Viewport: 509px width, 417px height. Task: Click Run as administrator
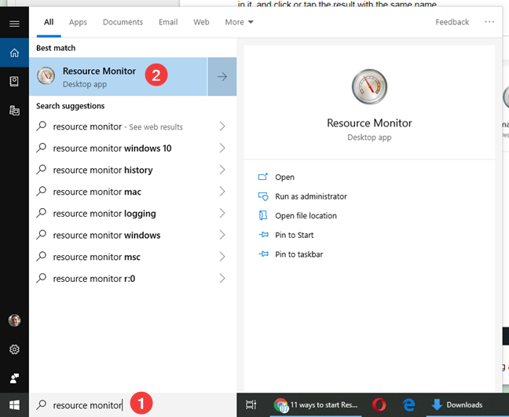click(x=310, y=196)
